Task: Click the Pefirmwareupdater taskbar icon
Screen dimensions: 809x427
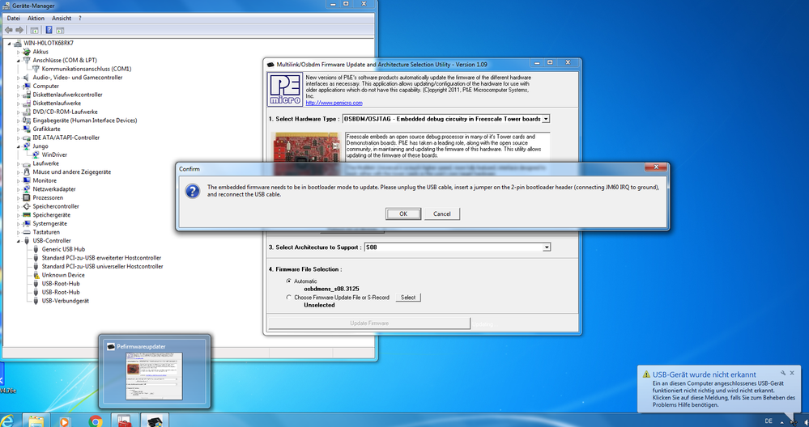Action: (154, 421)
